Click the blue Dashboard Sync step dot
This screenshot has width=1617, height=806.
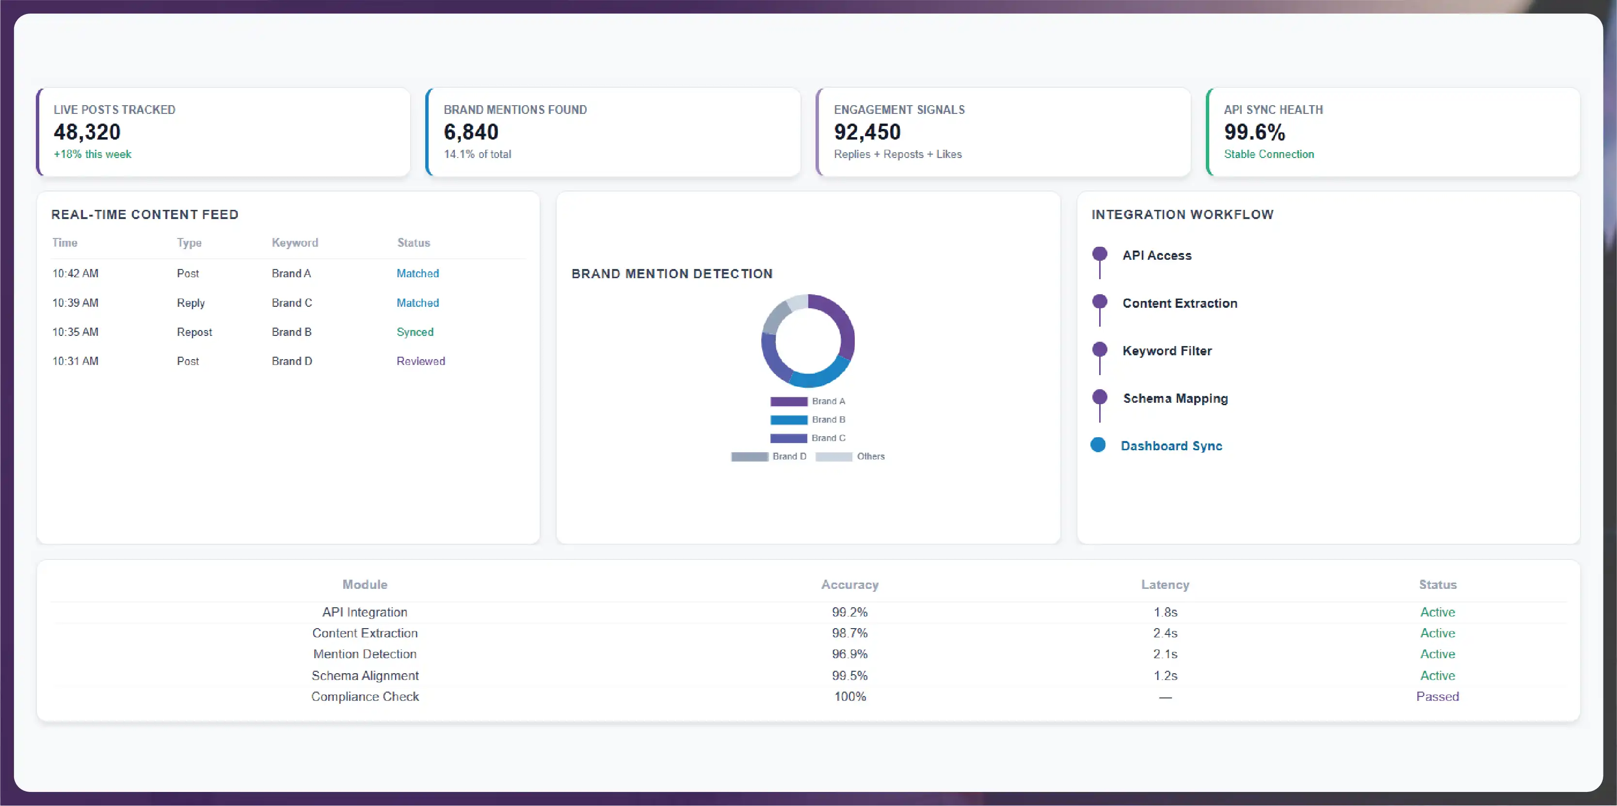click(x=1098, y=445)
